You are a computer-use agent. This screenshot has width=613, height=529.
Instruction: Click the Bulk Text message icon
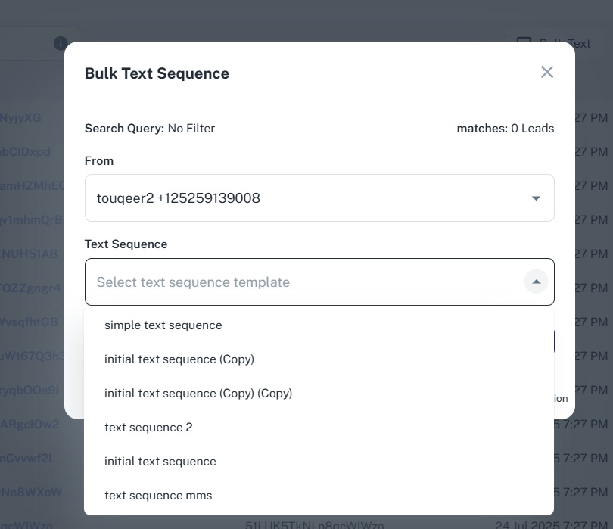pyautogui.click(x=524, y=43)
